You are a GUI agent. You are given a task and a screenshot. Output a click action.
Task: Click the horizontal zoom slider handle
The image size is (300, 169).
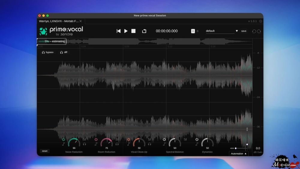point(235,148)
